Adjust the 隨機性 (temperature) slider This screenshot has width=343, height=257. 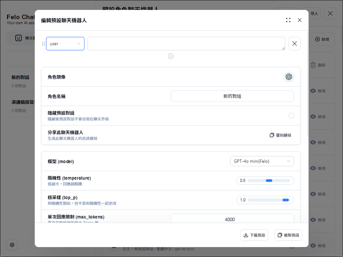pyautogui.click(x=269, y=181)
